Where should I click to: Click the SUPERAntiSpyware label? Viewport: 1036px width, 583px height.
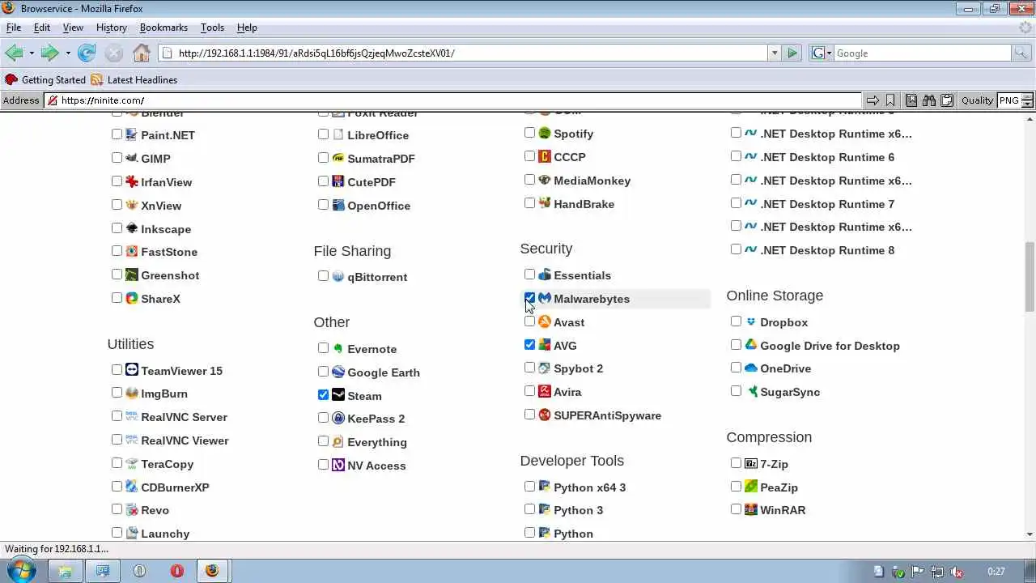click(607, 415)
